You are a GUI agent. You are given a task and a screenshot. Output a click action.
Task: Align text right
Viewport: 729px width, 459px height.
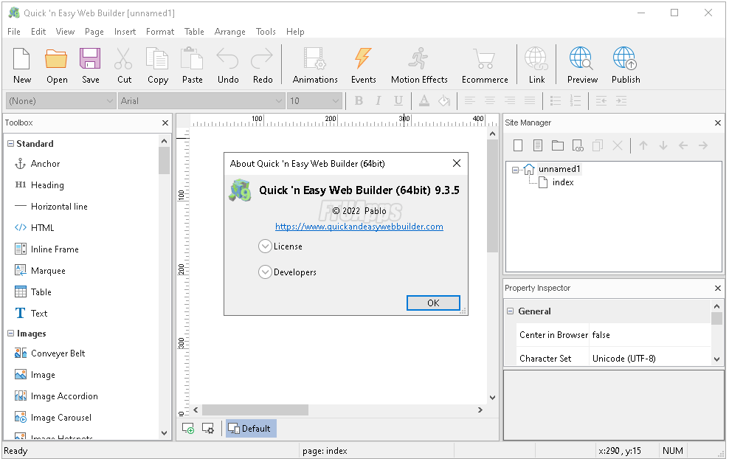[x=510, y=100]
